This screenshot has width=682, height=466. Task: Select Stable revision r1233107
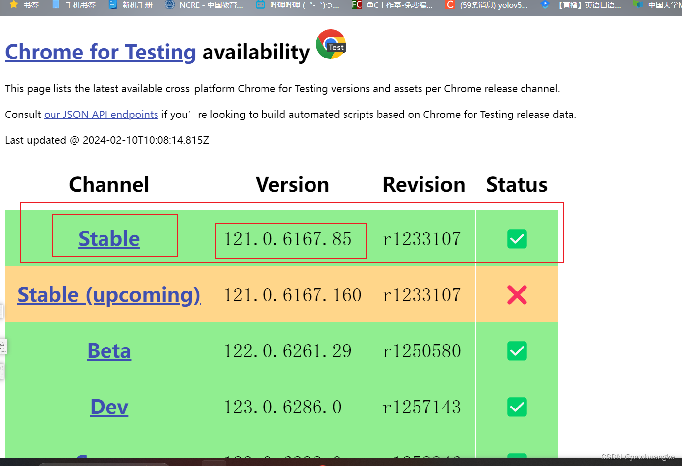coord(421,239)
